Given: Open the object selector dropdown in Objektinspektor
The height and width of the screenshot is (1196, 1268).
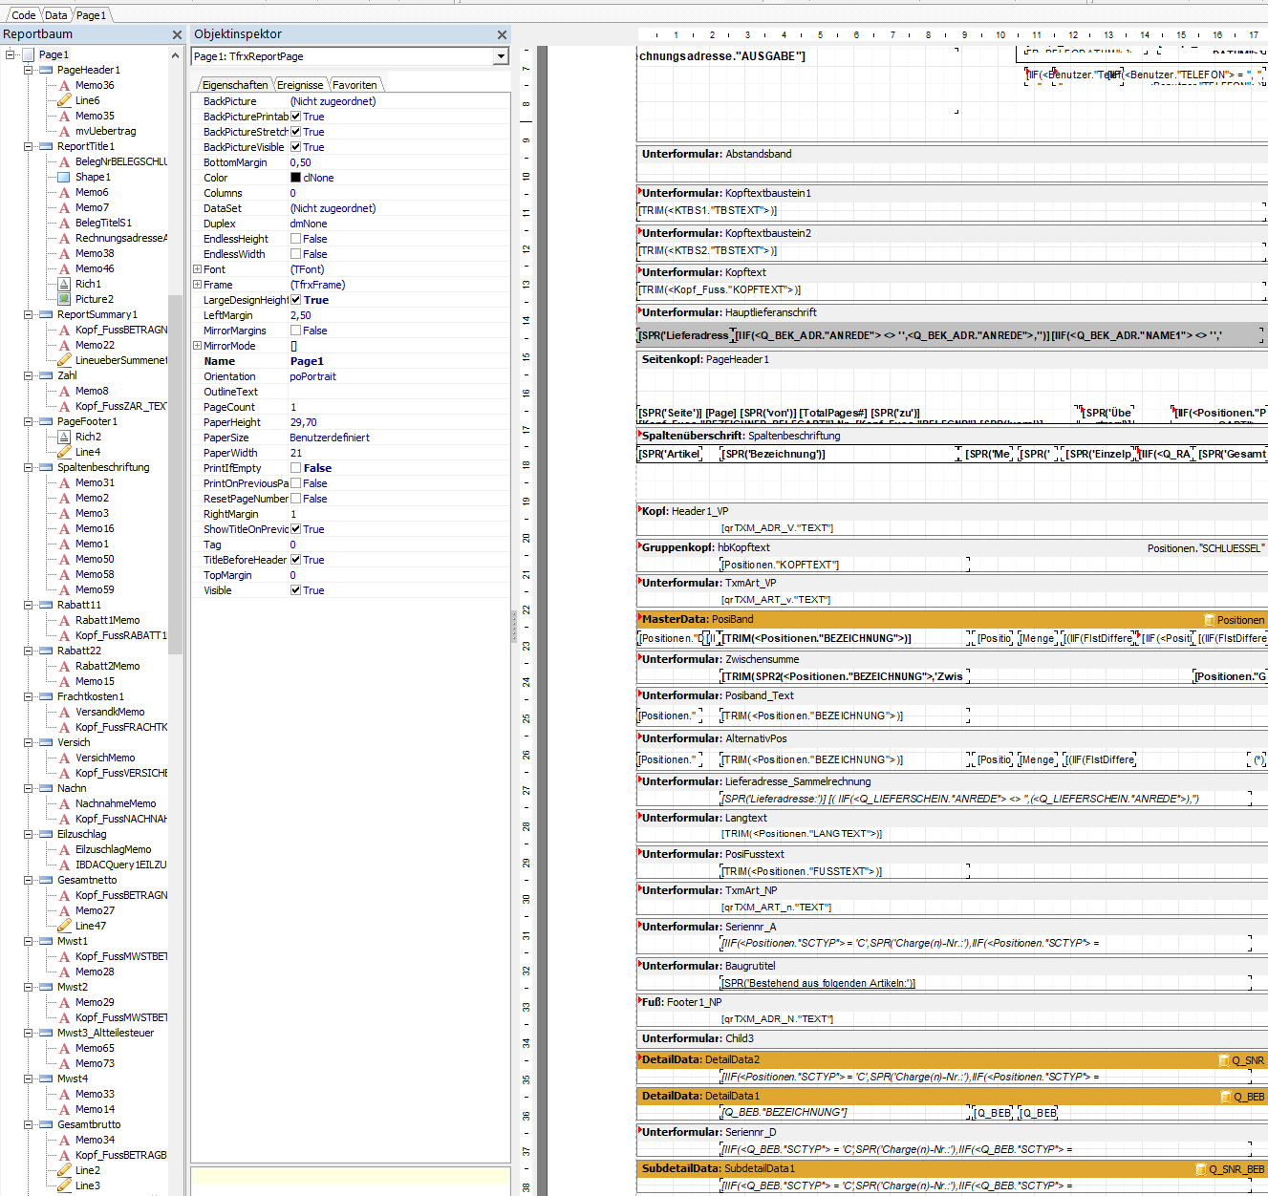Looking at the screenshot, I should (501, 56).
